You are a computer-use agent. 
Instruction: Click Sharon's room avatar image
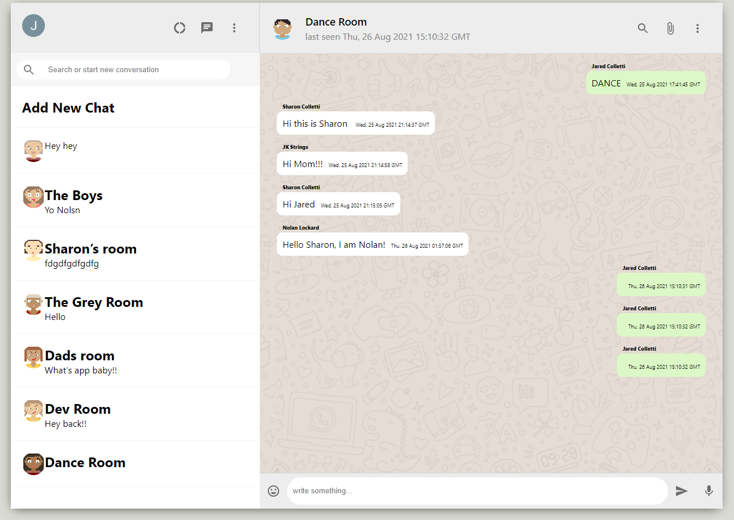click(34, 250)
